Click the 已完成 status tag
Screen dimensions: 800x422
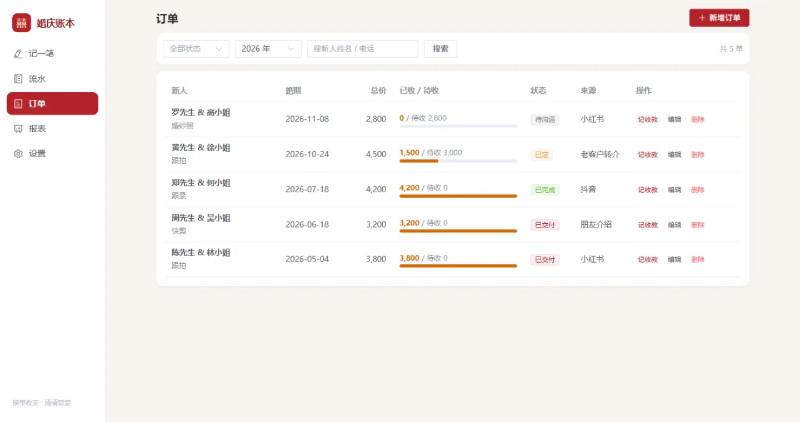point(544,189)
